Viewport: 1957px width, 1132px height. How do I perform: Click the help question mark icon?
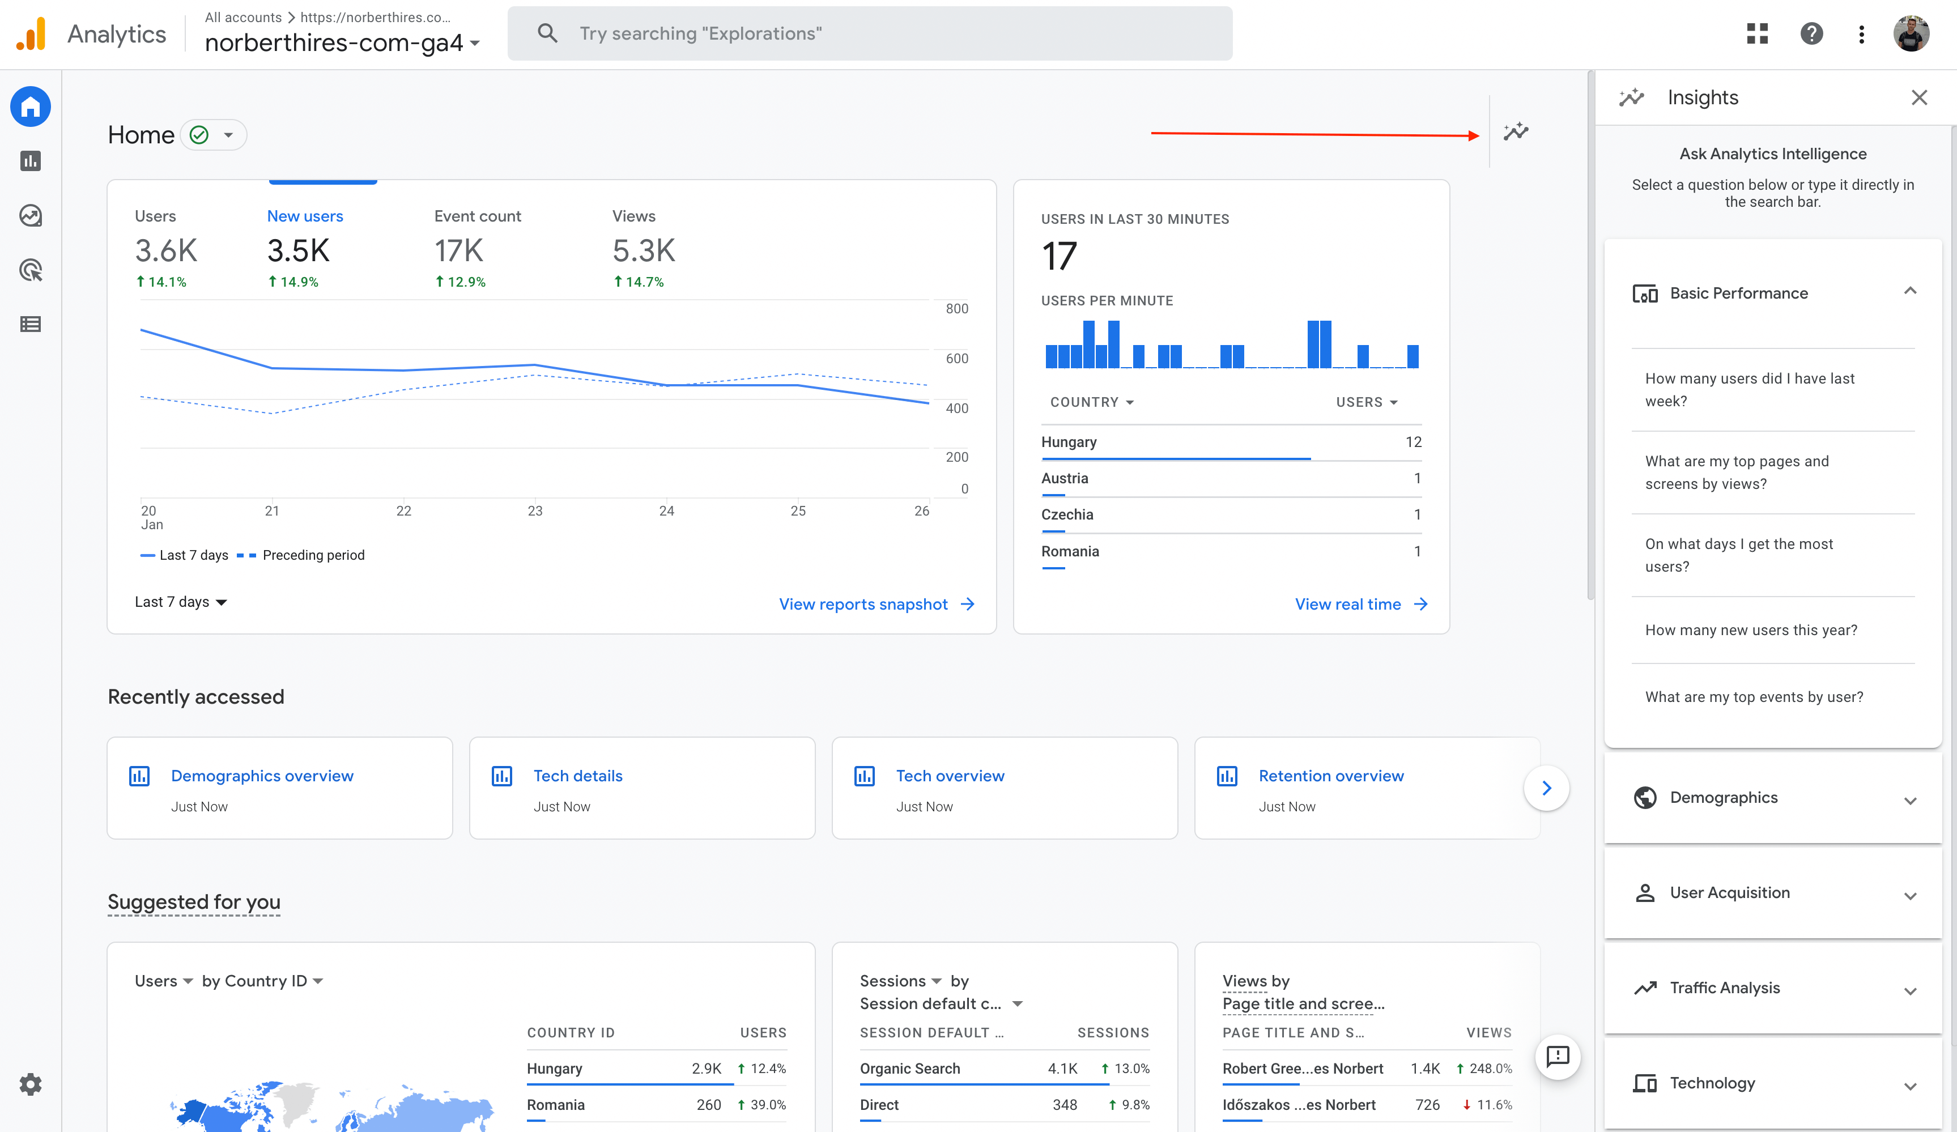click(1811, 33)
